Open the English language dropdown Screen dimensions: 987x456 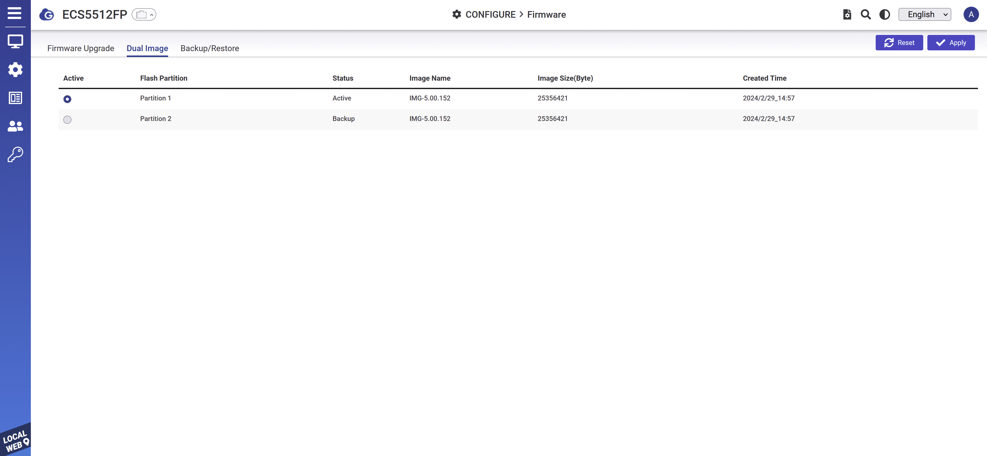coord(925,15)
